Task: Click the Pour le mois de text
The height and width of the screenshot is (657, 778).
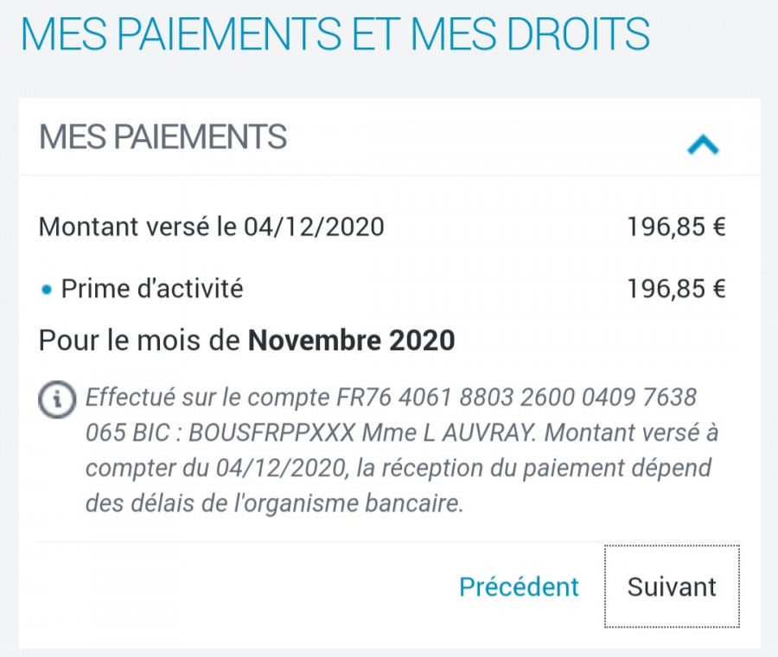Action: (x=139, y=341)
